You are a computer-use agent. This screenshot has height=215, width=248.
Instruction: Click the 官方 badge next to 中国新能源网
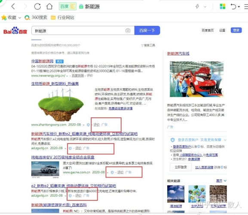(60, 61)
